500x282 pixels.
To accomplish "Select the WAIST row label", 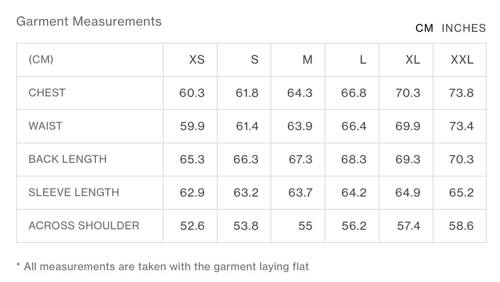I will click(x=45, y=126).
